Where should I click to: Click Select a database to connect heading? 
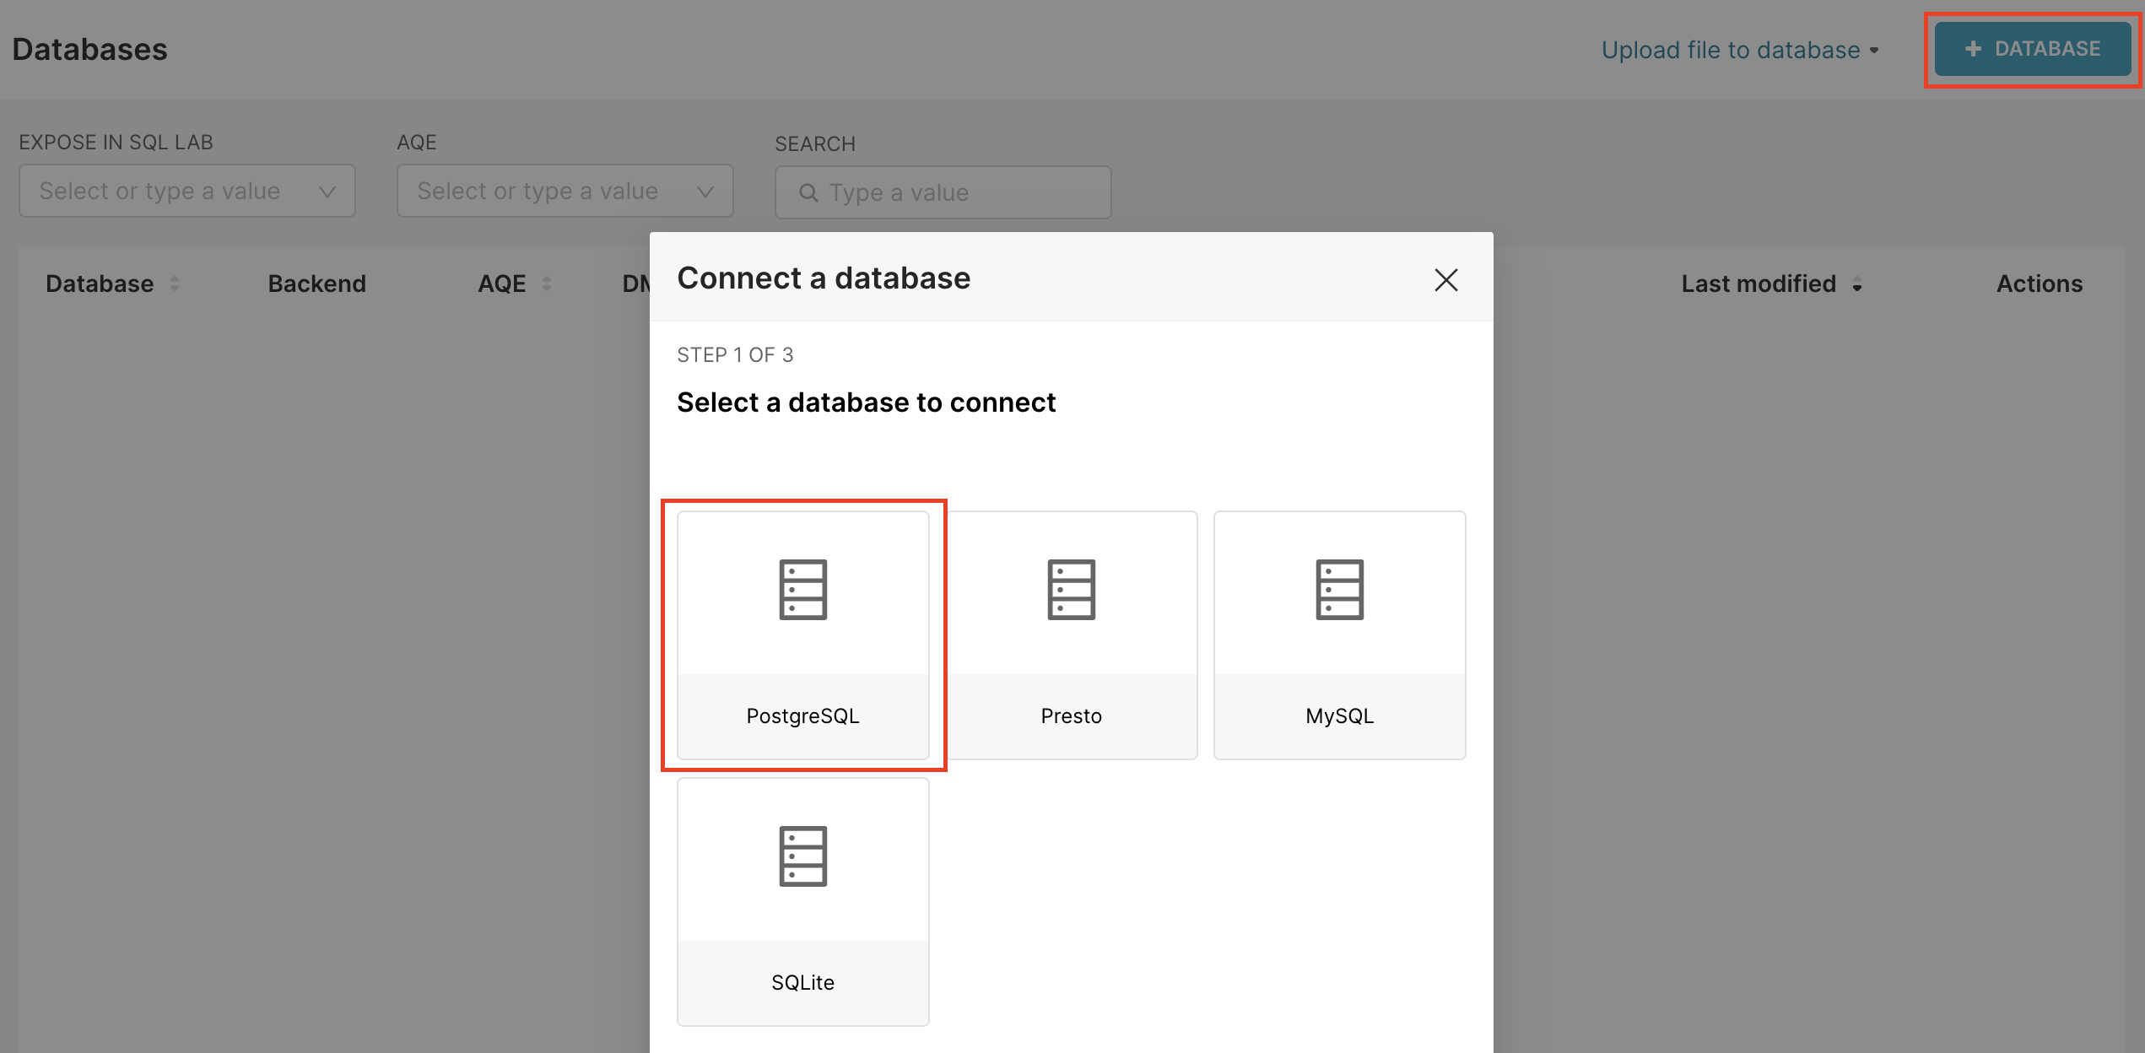tap(866, 402)
